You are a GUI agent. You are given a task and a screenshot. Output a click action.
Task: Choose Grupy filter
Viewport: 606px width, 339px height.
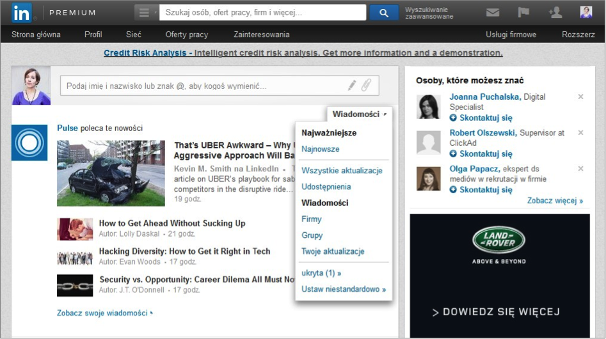(x=312, y=235)
